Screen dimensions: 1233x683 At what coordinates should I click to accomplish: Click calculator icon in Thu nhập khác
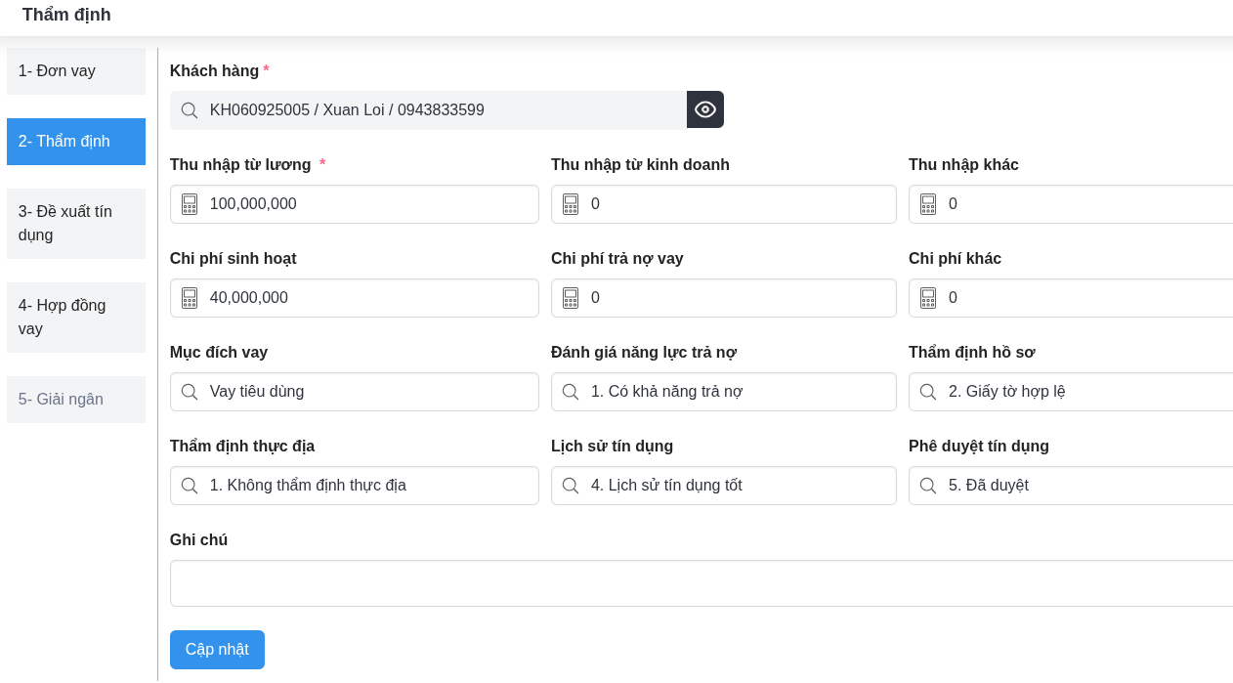[928, 204]
